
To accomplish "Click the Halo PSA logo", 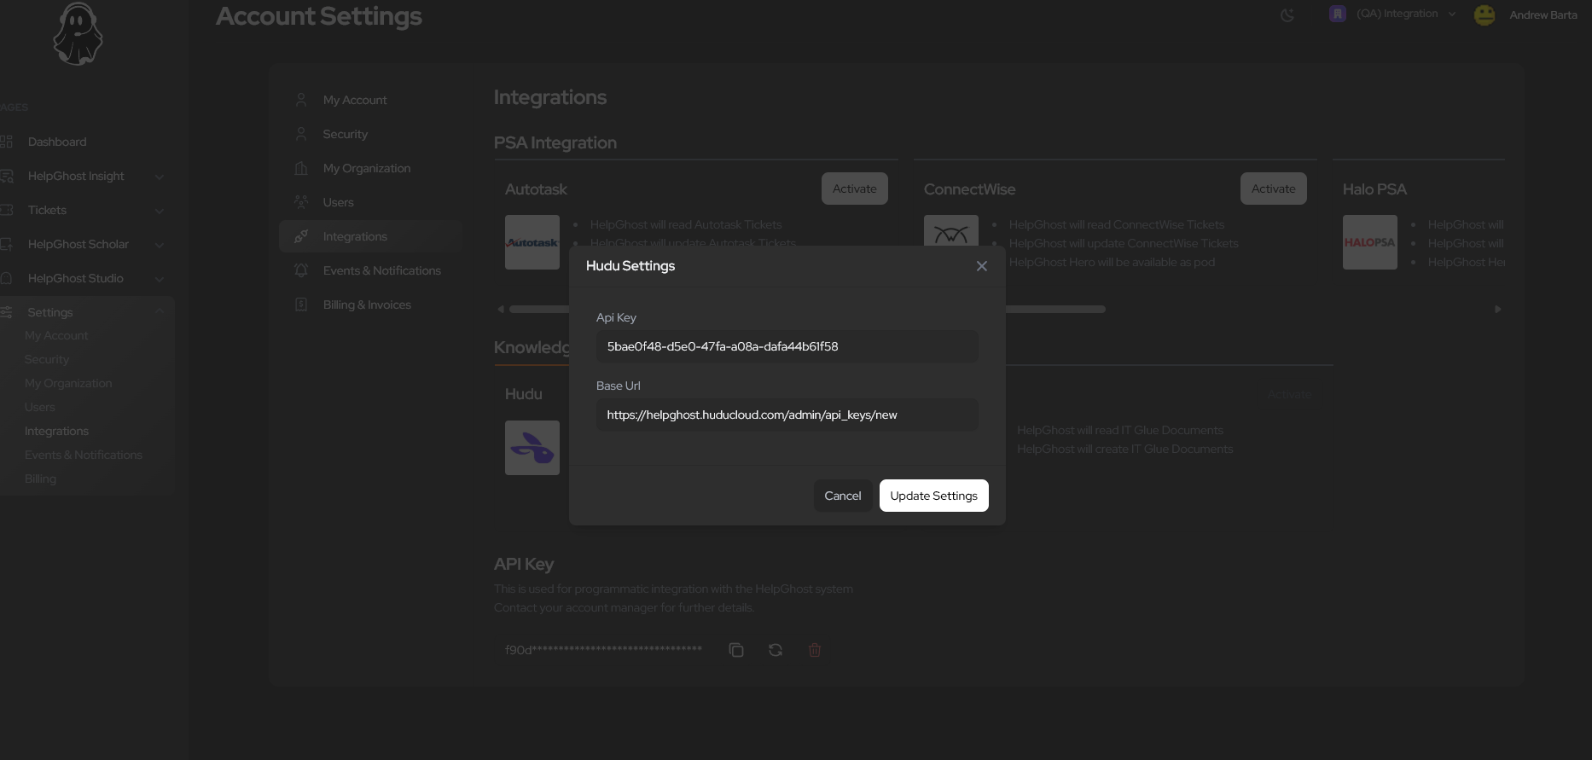I will point(1369,242).
